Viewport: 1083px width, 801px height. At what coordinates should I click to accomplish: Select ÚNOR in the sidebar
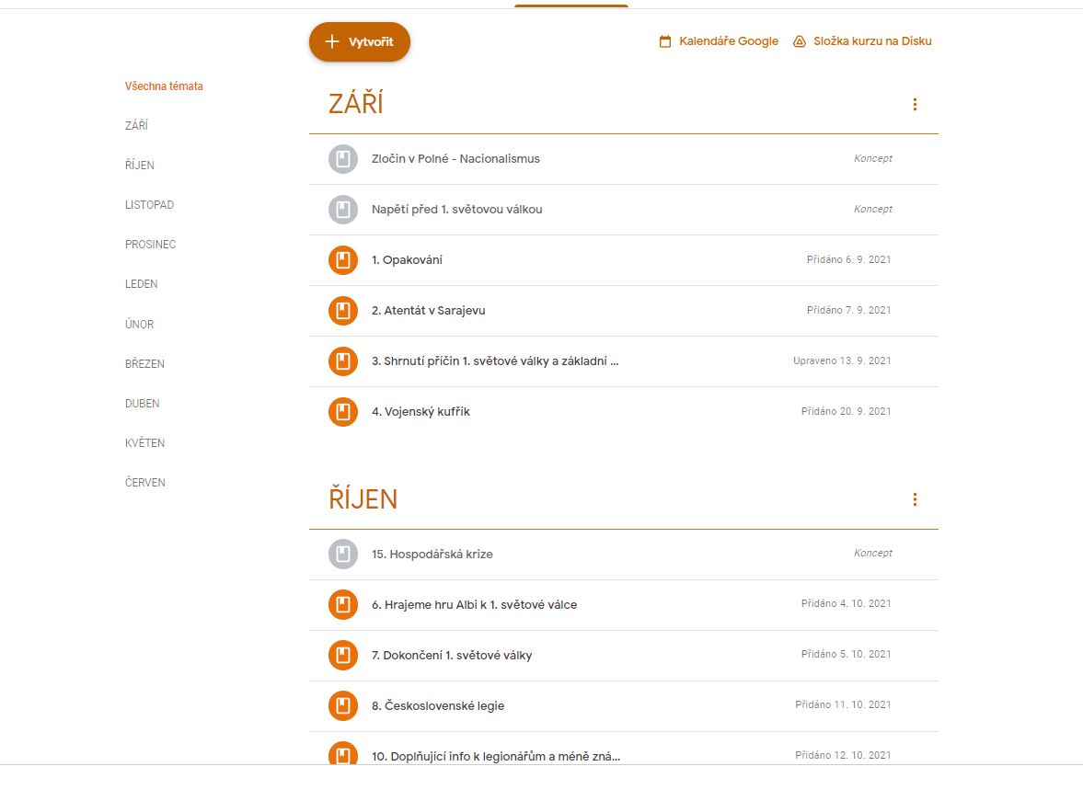140,324
